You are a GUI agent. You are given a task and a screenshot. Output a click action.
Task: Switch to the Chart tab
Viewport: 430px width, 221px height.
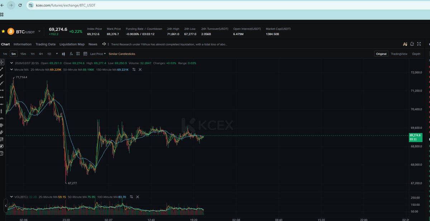tap(5, 44)
